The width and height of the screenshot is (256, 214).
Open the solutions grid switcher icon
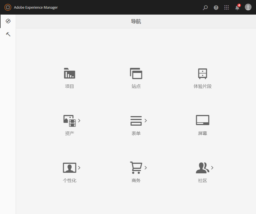tap(226, 7)
